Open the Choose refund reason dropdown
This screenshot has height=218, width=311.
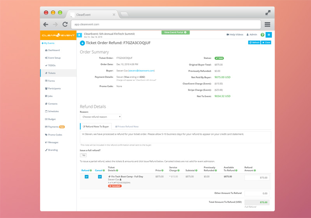tap(101, 117)
